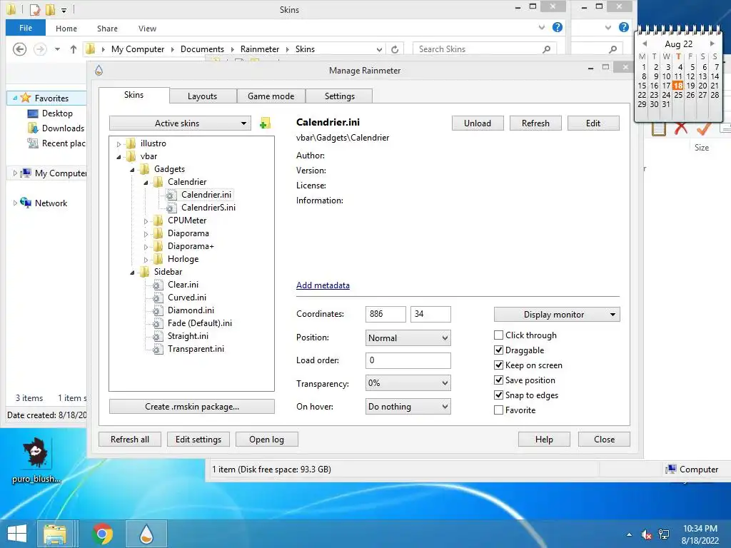Image resolution: width=731 pixels, height=548 pixels.
Task: Open File Explorer from the taskbar
Action: click(54, 534)
